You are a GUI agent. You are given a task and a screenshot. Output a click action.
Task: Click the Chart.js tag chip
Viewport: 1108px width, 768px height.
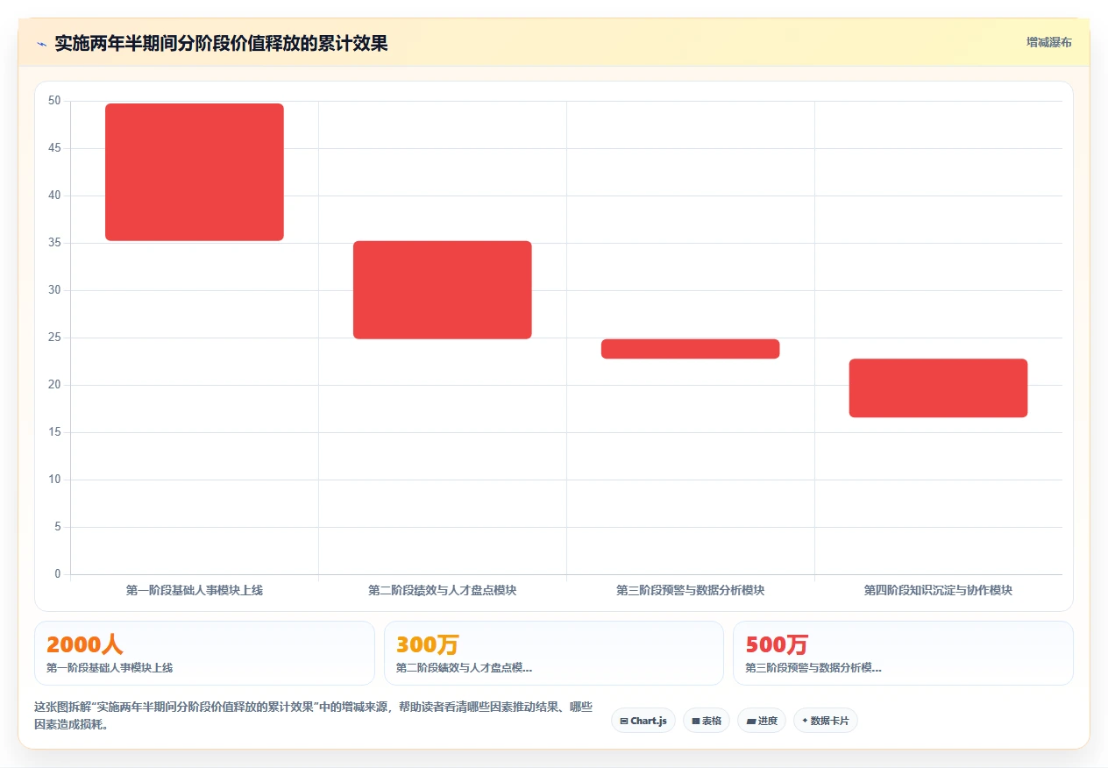(643, 721)
